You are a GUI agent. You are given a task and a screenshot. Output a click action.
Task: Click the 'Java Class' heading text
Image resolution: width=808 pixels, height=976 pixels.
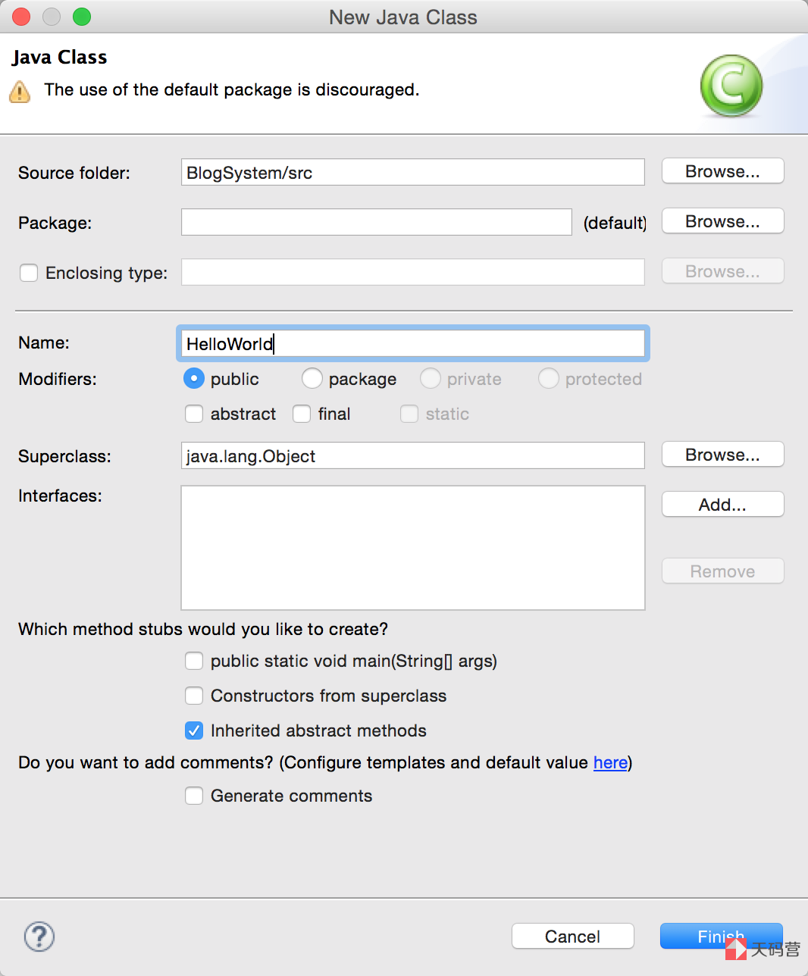pos(60,58)
